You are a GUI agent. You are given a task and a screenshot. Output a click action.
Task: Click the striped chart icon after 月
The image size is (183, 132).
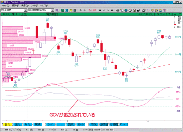[x=75, y=10]
